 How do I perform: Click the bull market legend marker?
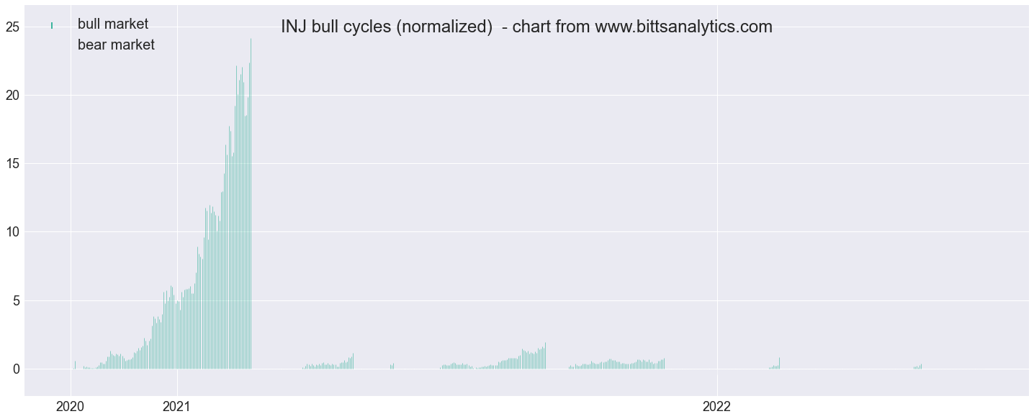[x=52, y=25]
